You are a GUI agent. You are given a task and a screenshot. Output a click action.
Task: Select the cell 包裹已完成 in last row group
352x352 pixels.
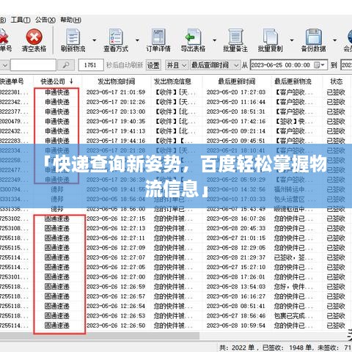point(293,316)
